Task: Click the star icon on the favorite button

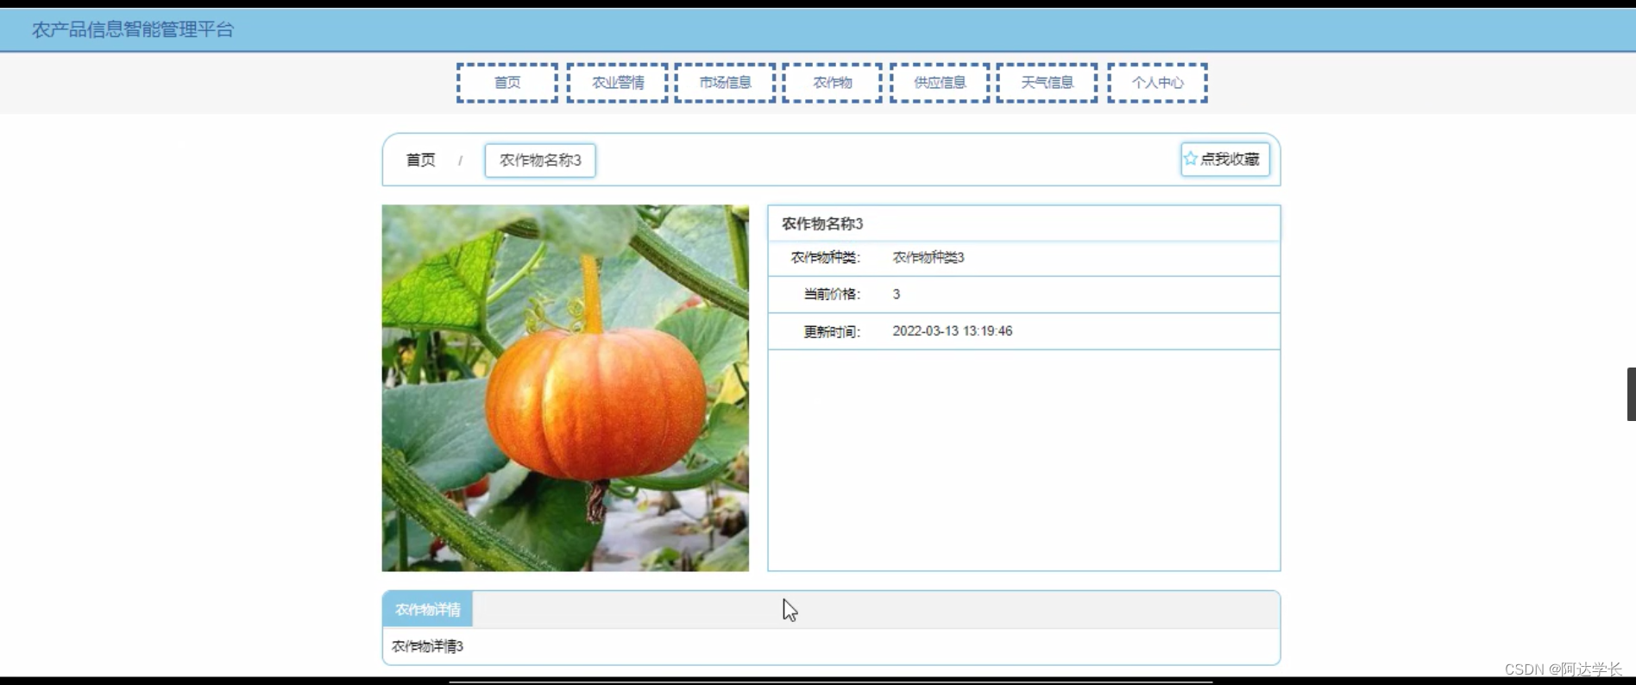Action: 1191,159
